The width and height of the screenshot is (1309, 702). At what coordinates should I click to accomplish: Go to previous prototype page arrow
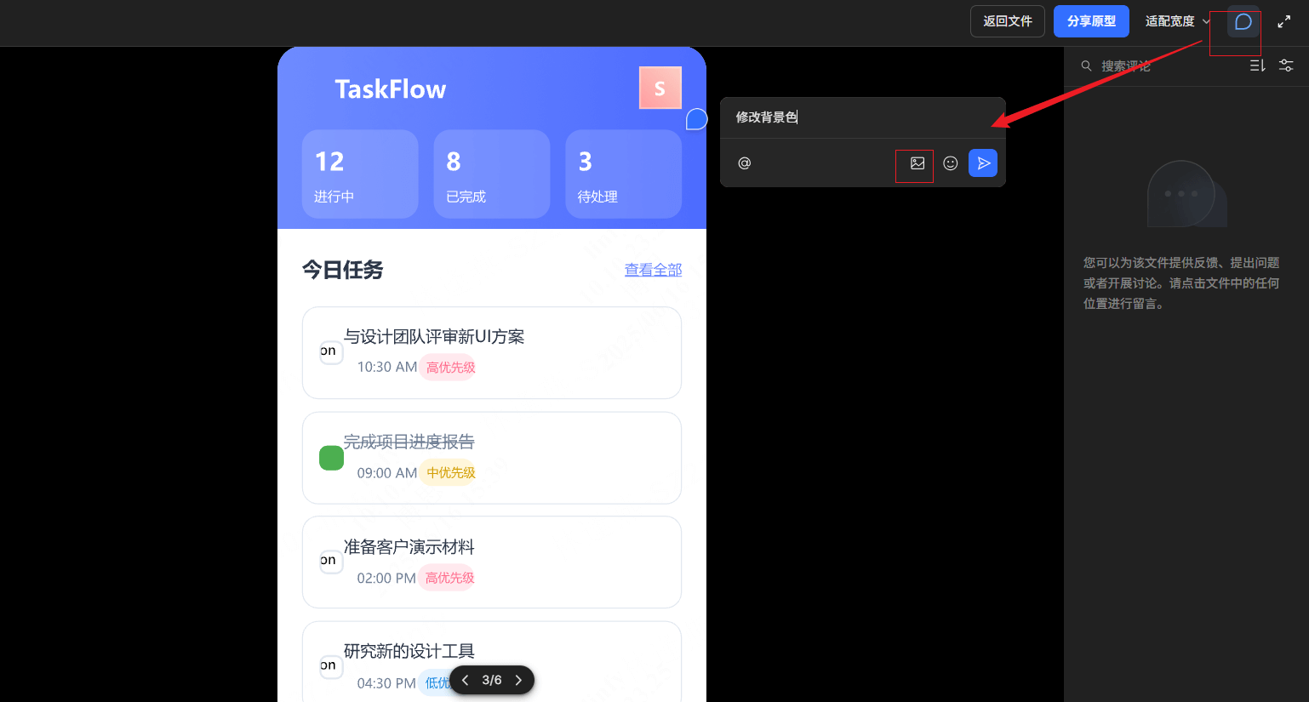(x=466, y=680)
